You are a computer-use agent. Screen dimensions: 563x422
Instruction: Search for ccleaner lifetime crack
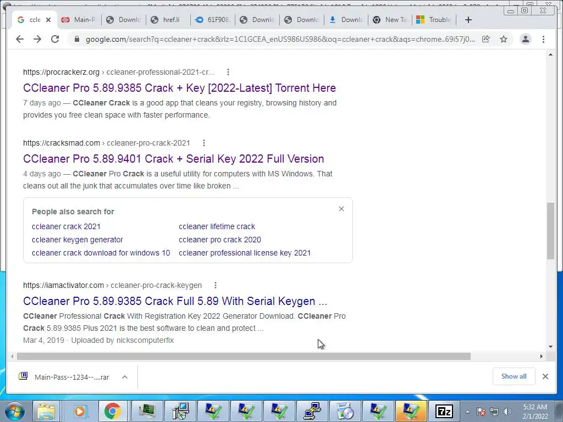(217, 226)
